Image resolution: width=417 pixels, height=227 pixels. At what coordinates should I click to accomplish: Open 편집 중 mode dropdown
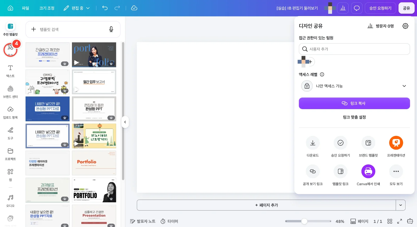tap(77, 8)
